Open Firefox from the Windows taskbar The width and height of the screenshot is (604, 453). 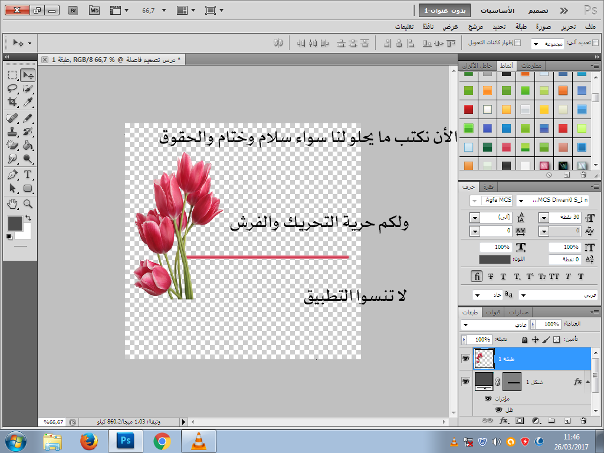[88, 441]
